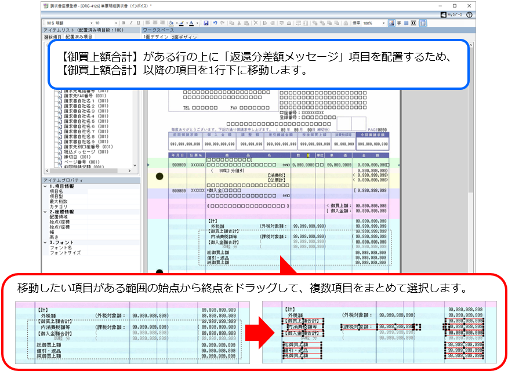Open the line color dropdown arrow
Viewport: 508px width, 371px height.
click(187, 23)
